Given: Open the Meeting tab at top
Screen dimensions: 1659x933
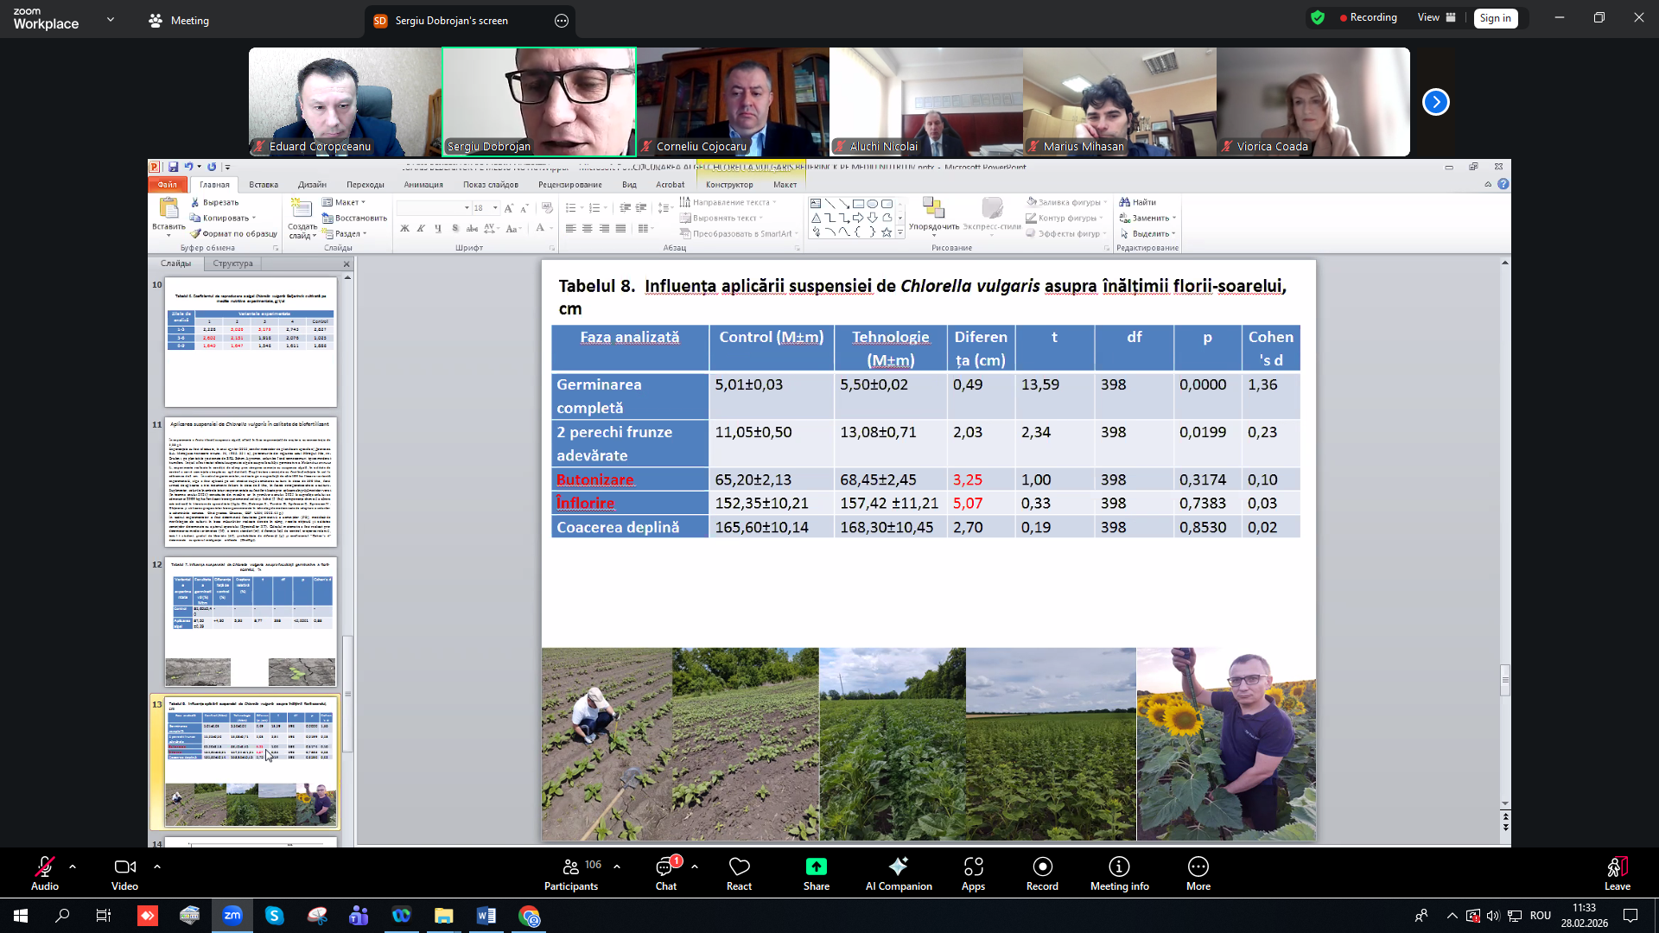Looking at the screenshot, I should (179, 21).
